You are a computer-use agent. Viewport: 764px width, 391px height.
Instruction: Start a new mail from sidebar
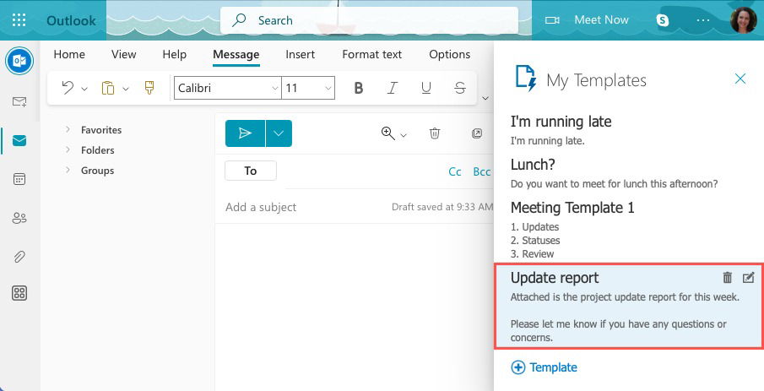19,101
